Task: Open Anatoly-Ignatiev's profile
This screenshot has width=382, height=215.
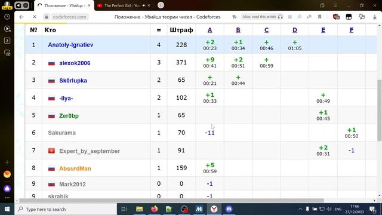Action: tap(70, 45)
